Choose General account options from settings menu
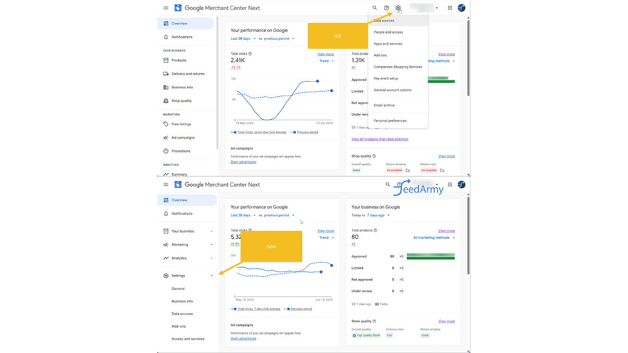628x353 pixels. (398, 90)
